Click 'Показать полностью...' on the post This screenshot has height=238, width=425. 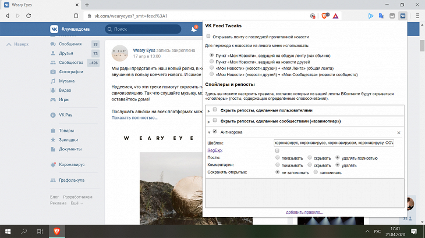[x=134, y=118]
